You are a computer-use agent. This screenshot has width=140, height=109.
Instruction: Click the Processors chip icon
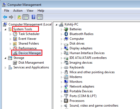[x=66, y=101]
